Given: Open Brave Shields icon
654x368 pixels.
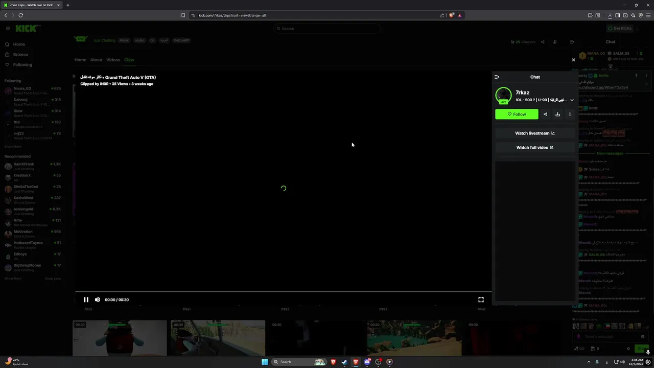Looking at the screenshot, I should [x=451, y=15].
